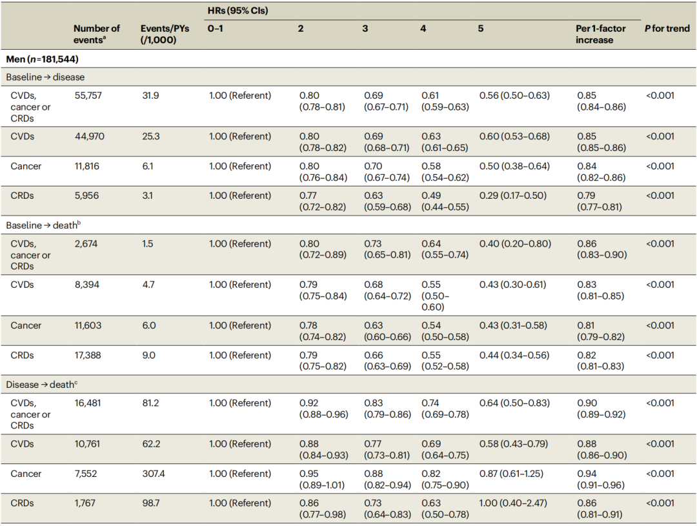
Task: Select the 1,767 number of events cell
Action: pos(86,503)
